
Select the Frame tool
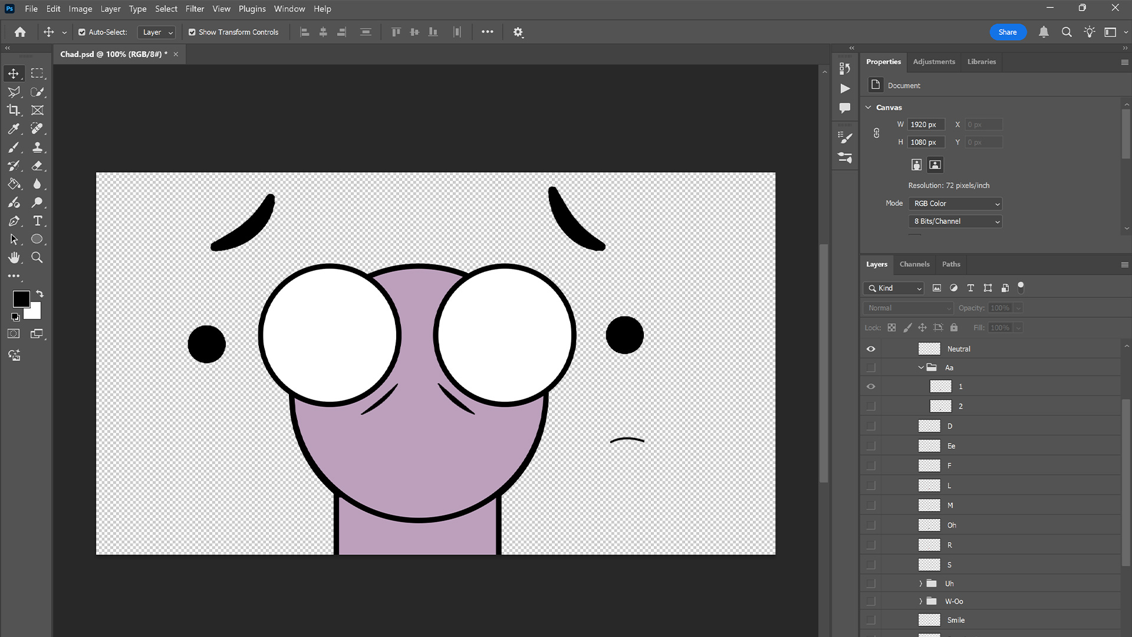37,110
